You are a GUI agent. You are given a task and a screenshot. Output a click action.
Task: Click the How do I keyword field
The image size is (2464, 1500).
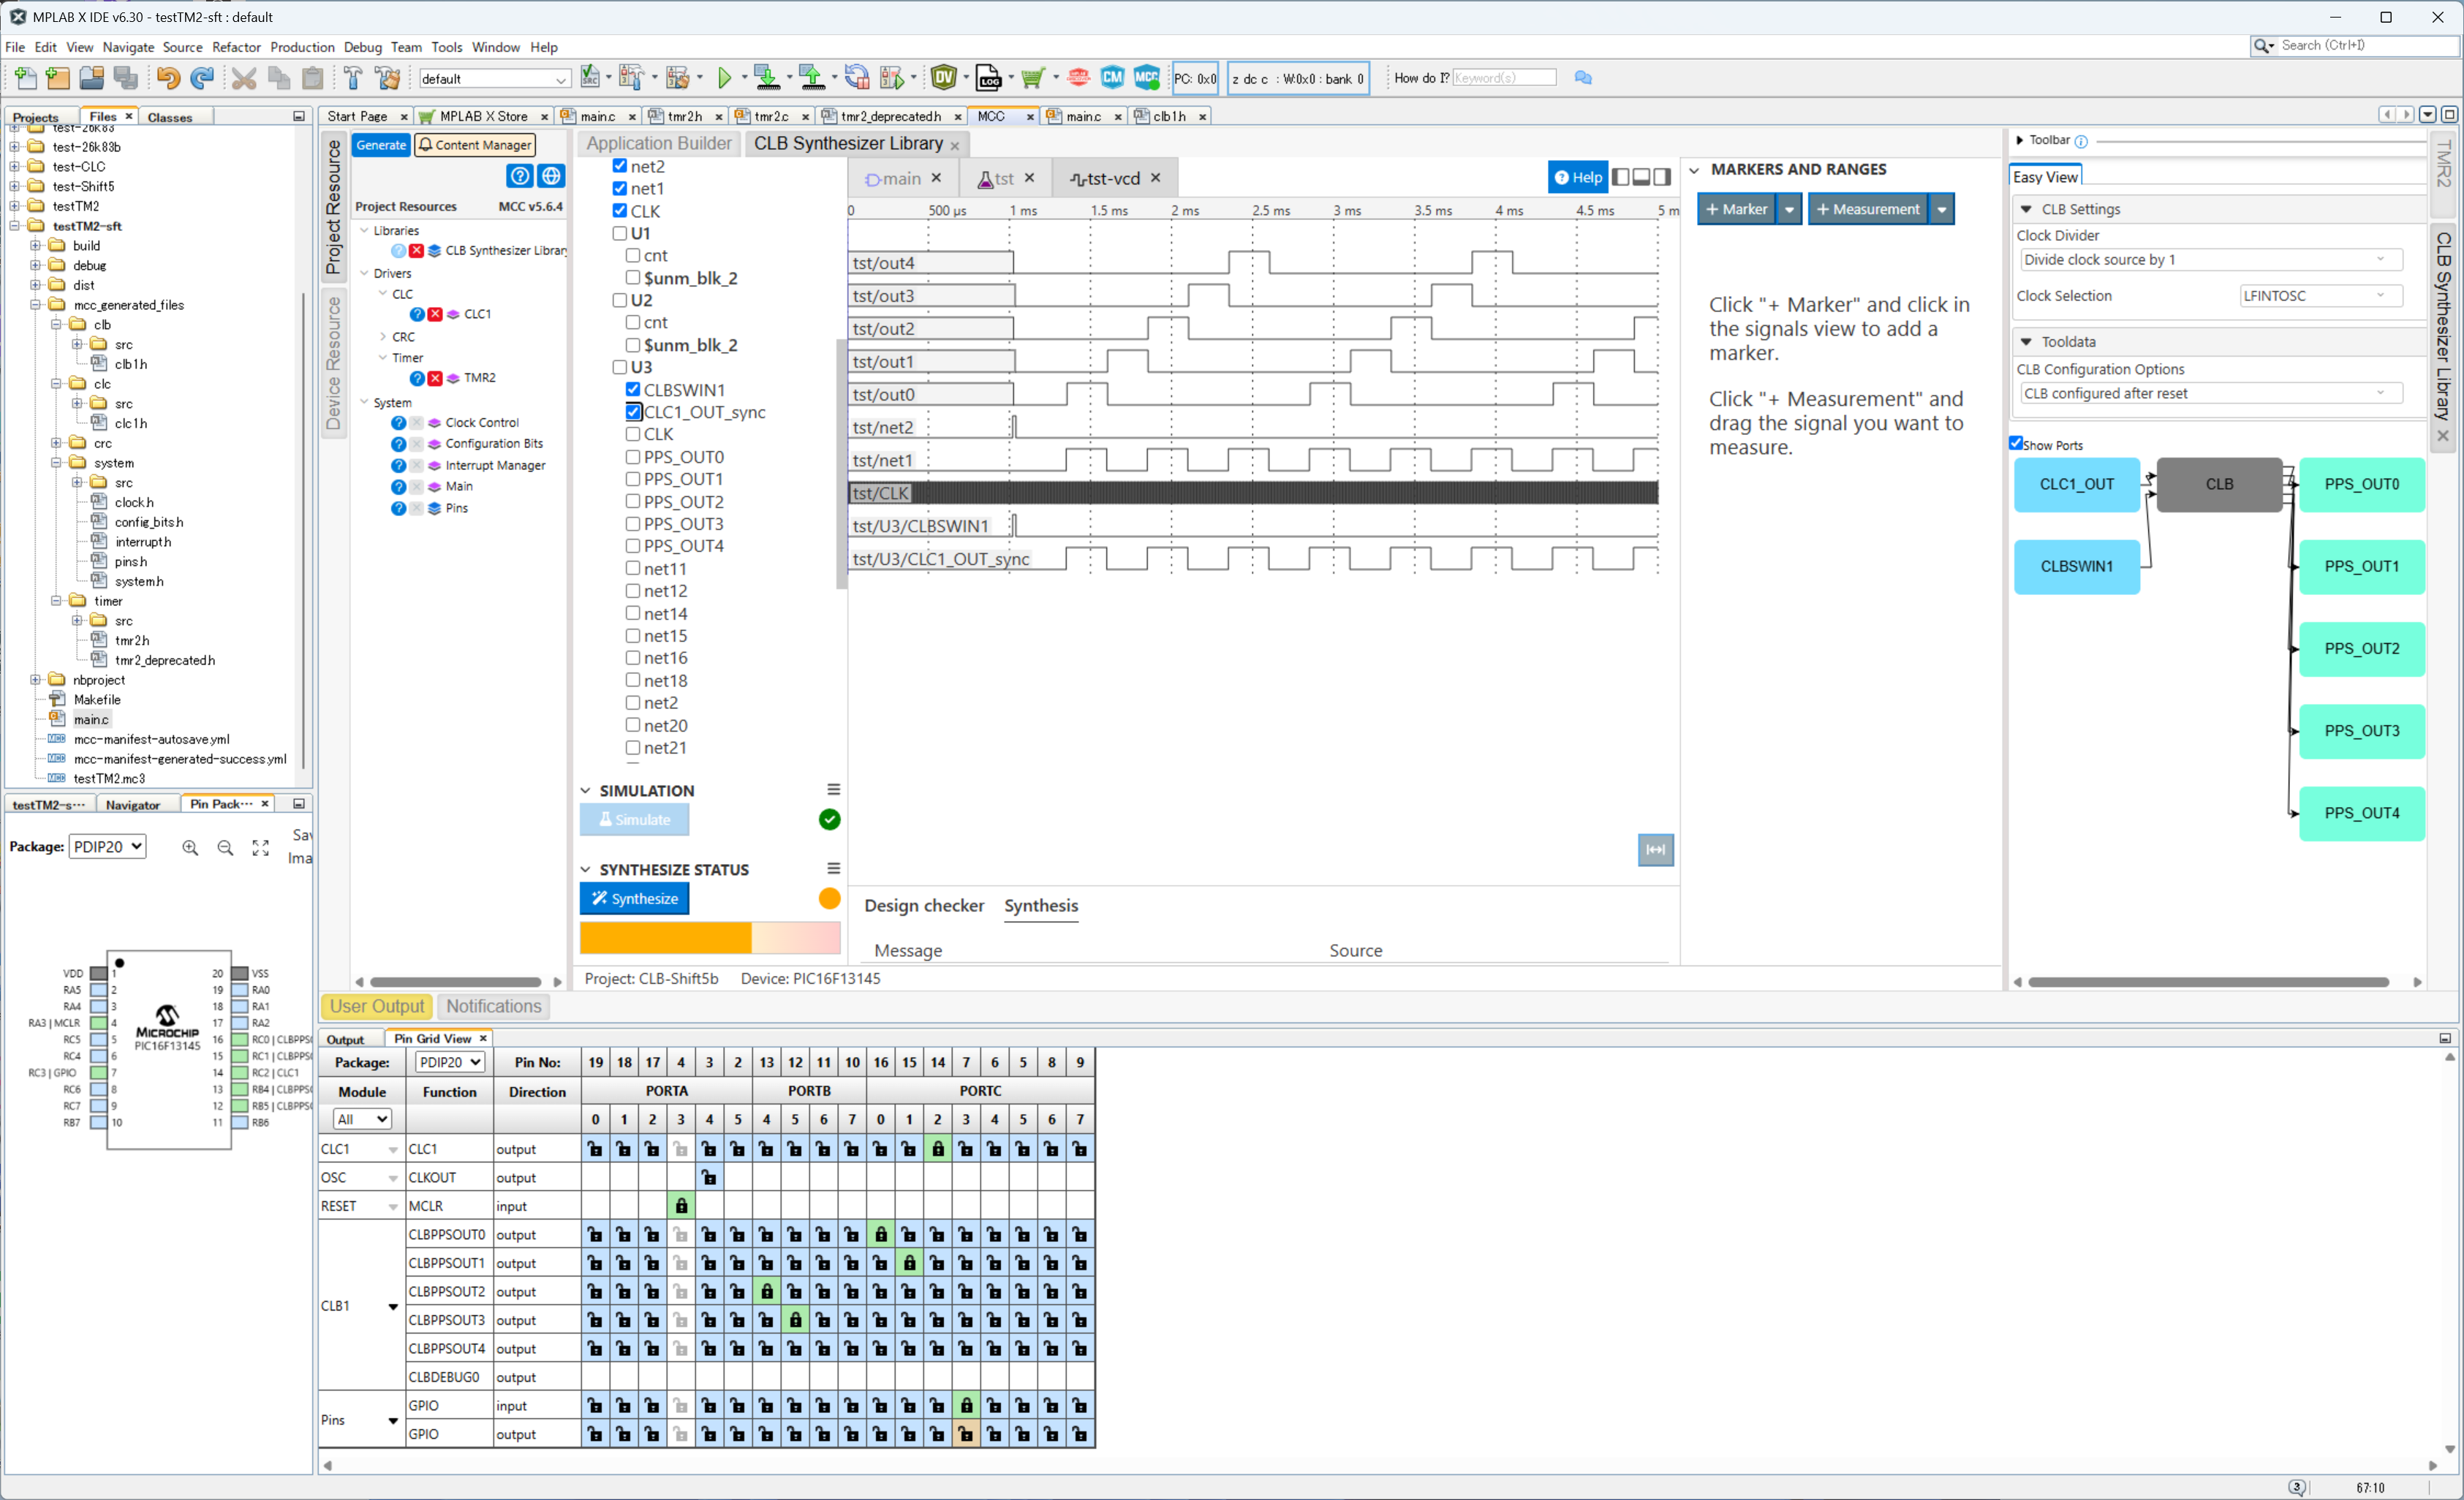click(x=1504, y=78)
